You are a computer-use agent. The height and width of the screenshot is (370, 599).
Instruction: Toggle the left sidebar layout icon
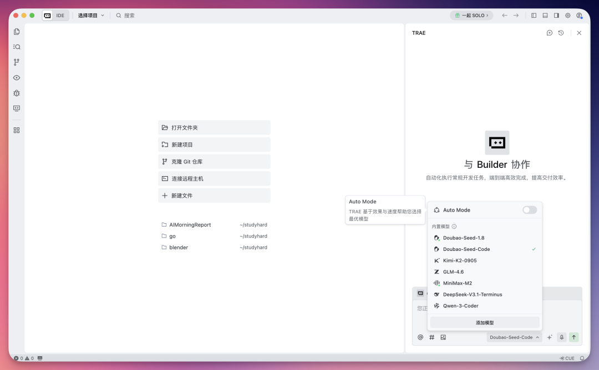(x=534, y=16)
